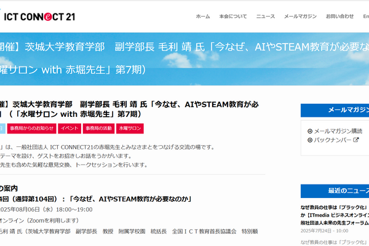Click the 最近のニュース sidebar header
Viewport: 369px width, 246px height.
point(335,191)
